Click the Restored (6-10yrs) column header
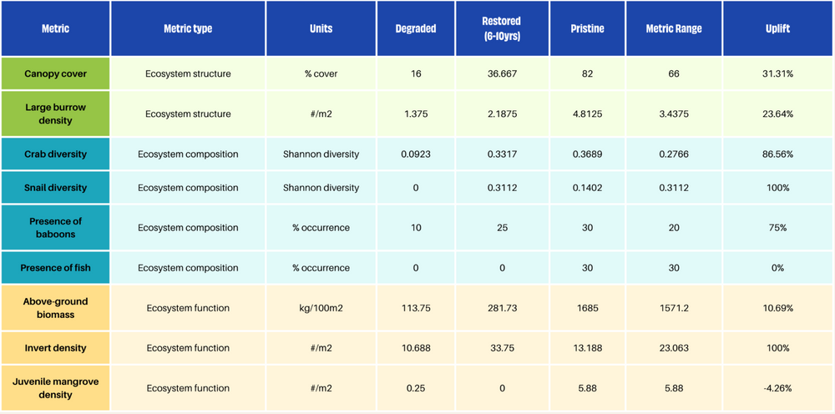 [x=502, y=28]
